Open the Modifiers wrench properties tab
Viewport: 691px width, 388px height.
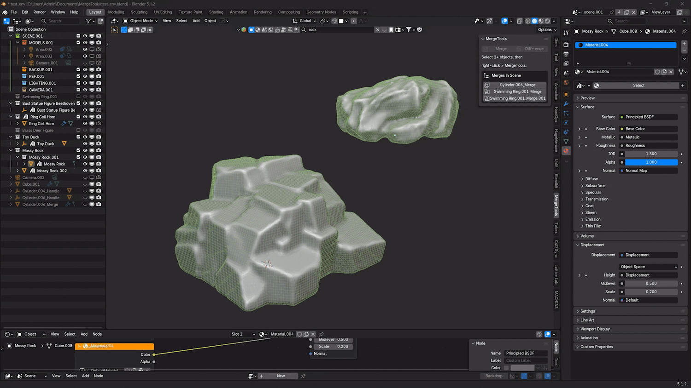point(566,104)
